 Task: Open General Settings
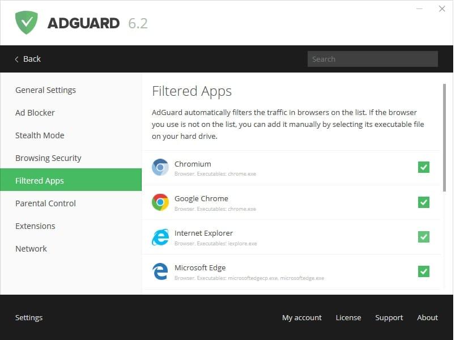pos(45,90)
